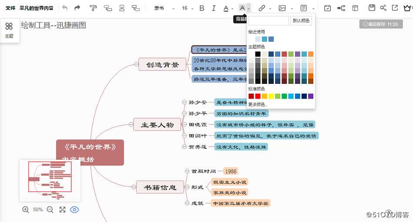413x222 pixels.
Task: Open the 主题 theme panel
Action: tap(9, 30)
